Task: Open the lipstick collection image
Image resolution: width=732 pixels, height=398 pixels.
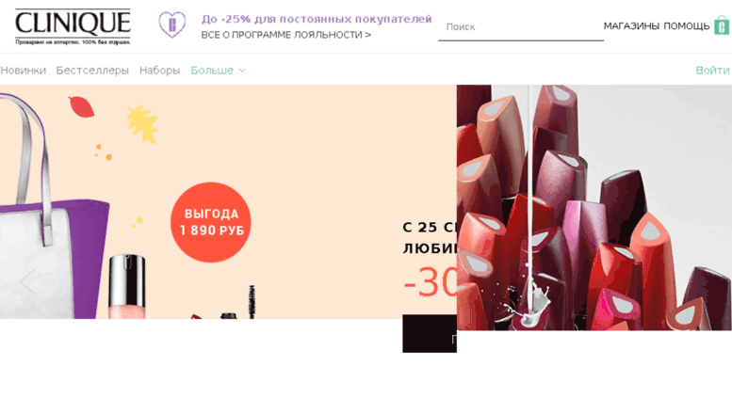Action: (x=594, y=207)
